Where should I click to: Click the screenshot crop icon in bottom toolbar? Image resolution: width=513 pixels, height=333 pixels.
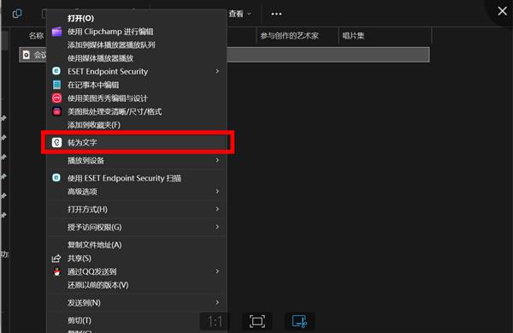click(299, 321)
